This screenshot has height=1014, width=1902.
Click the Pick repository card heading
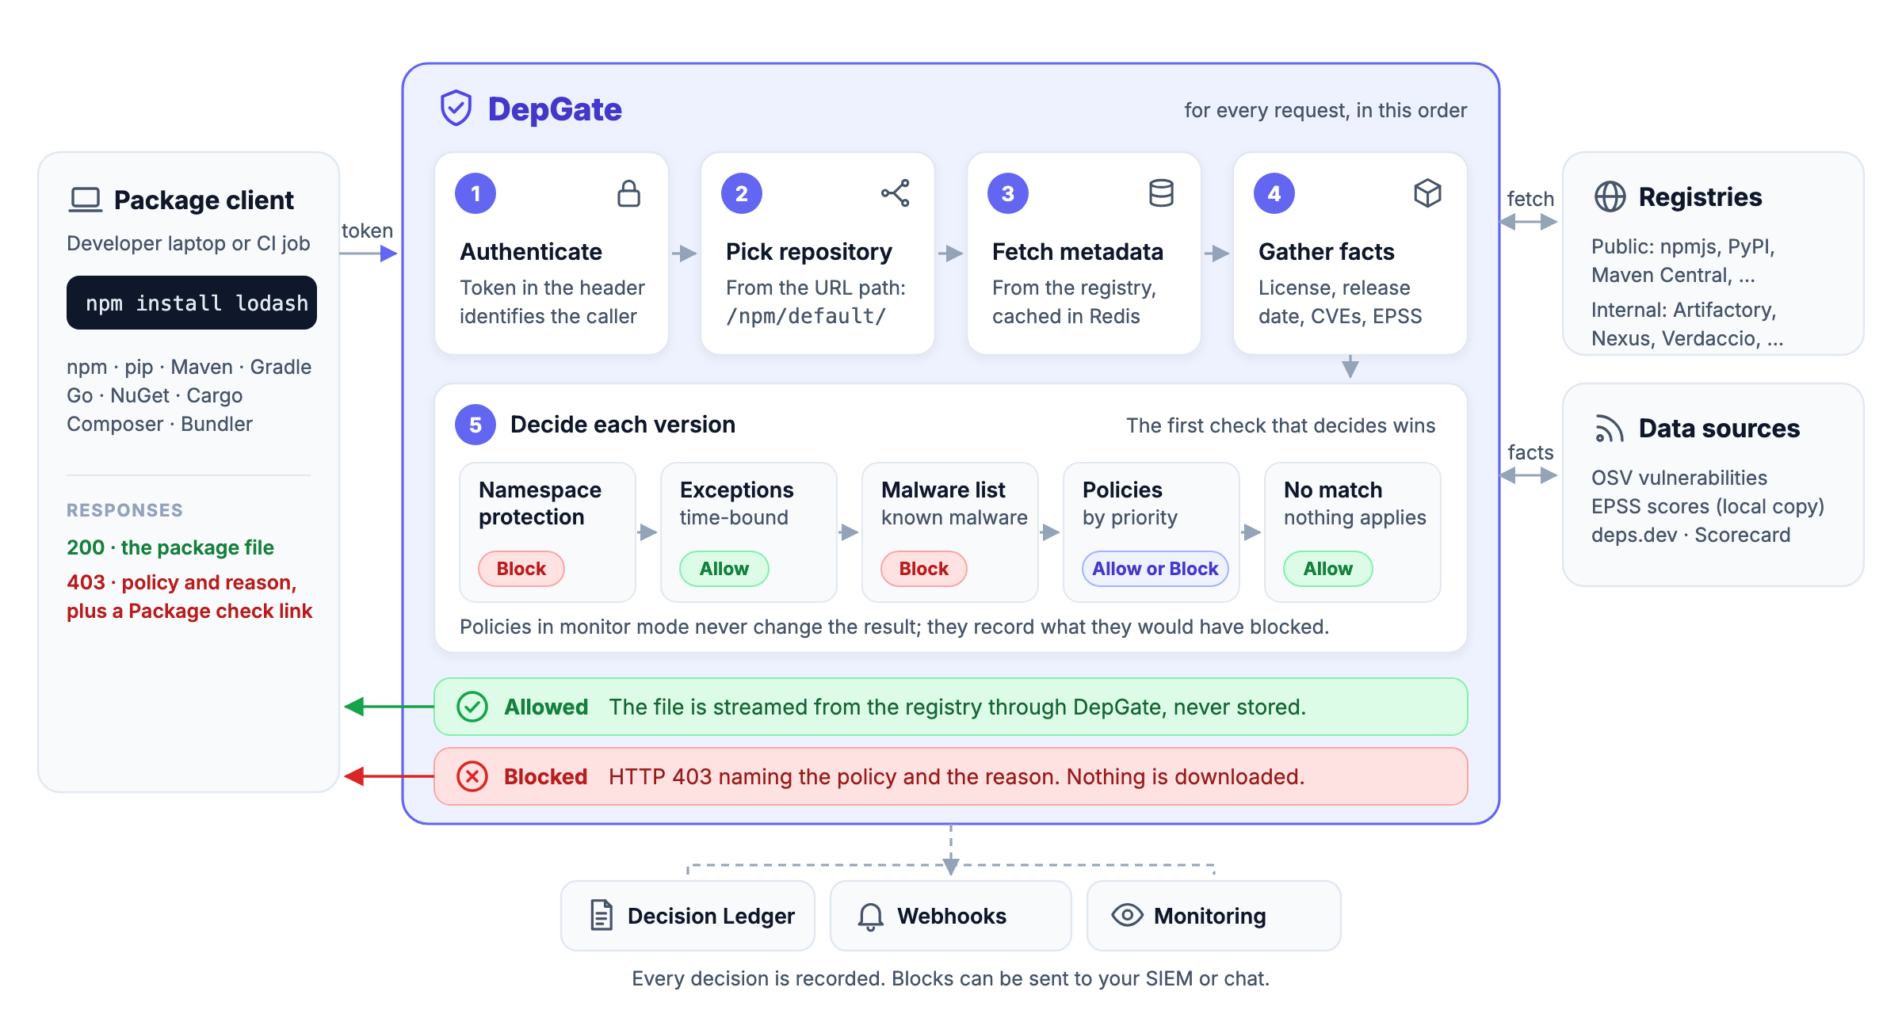(809, 252)
